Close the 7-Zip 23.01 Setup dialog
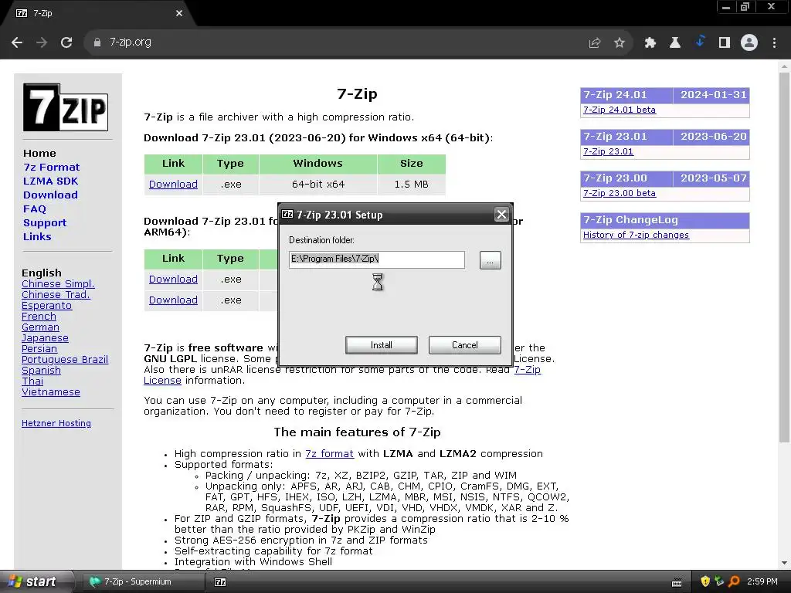 (501, 215)
